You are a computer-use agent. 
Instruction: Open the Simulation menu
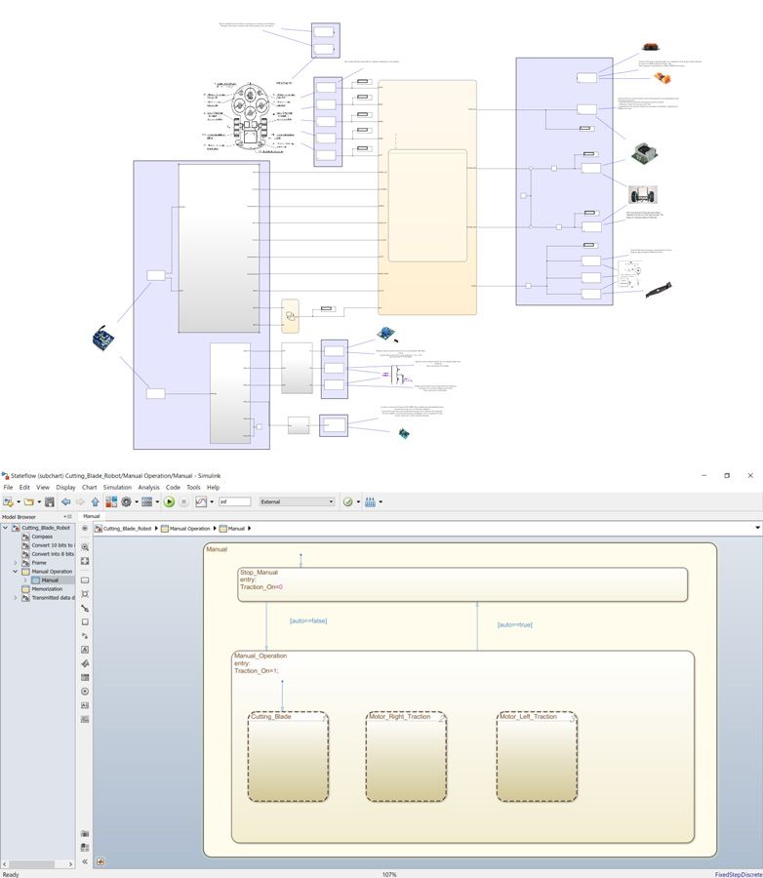tap(117, 487)
